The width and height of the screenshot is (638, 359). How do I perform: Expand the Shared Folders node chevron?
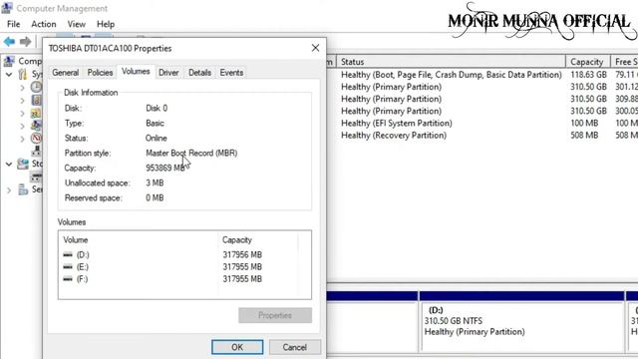[22, 114]
